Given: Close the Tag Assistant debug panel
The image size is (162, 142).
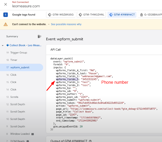Looking at the screenshot, I should (6, 4).
